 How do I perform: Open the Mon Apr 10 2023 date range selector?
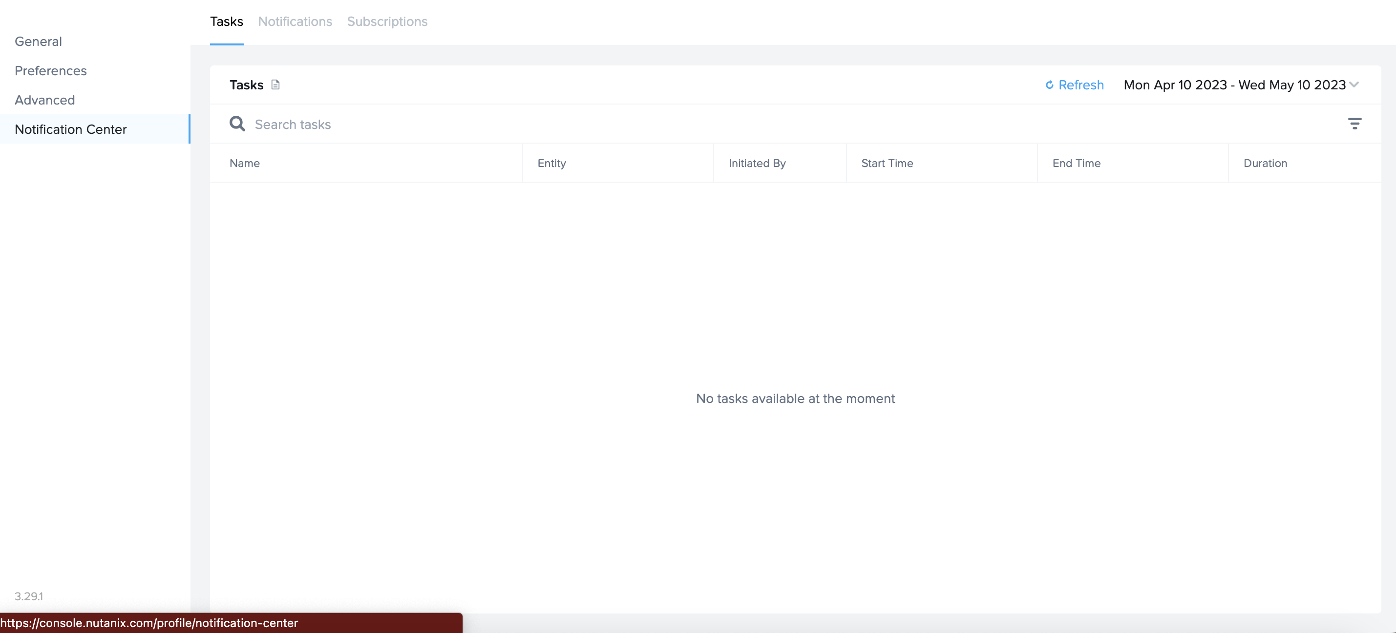(1234, 85)
